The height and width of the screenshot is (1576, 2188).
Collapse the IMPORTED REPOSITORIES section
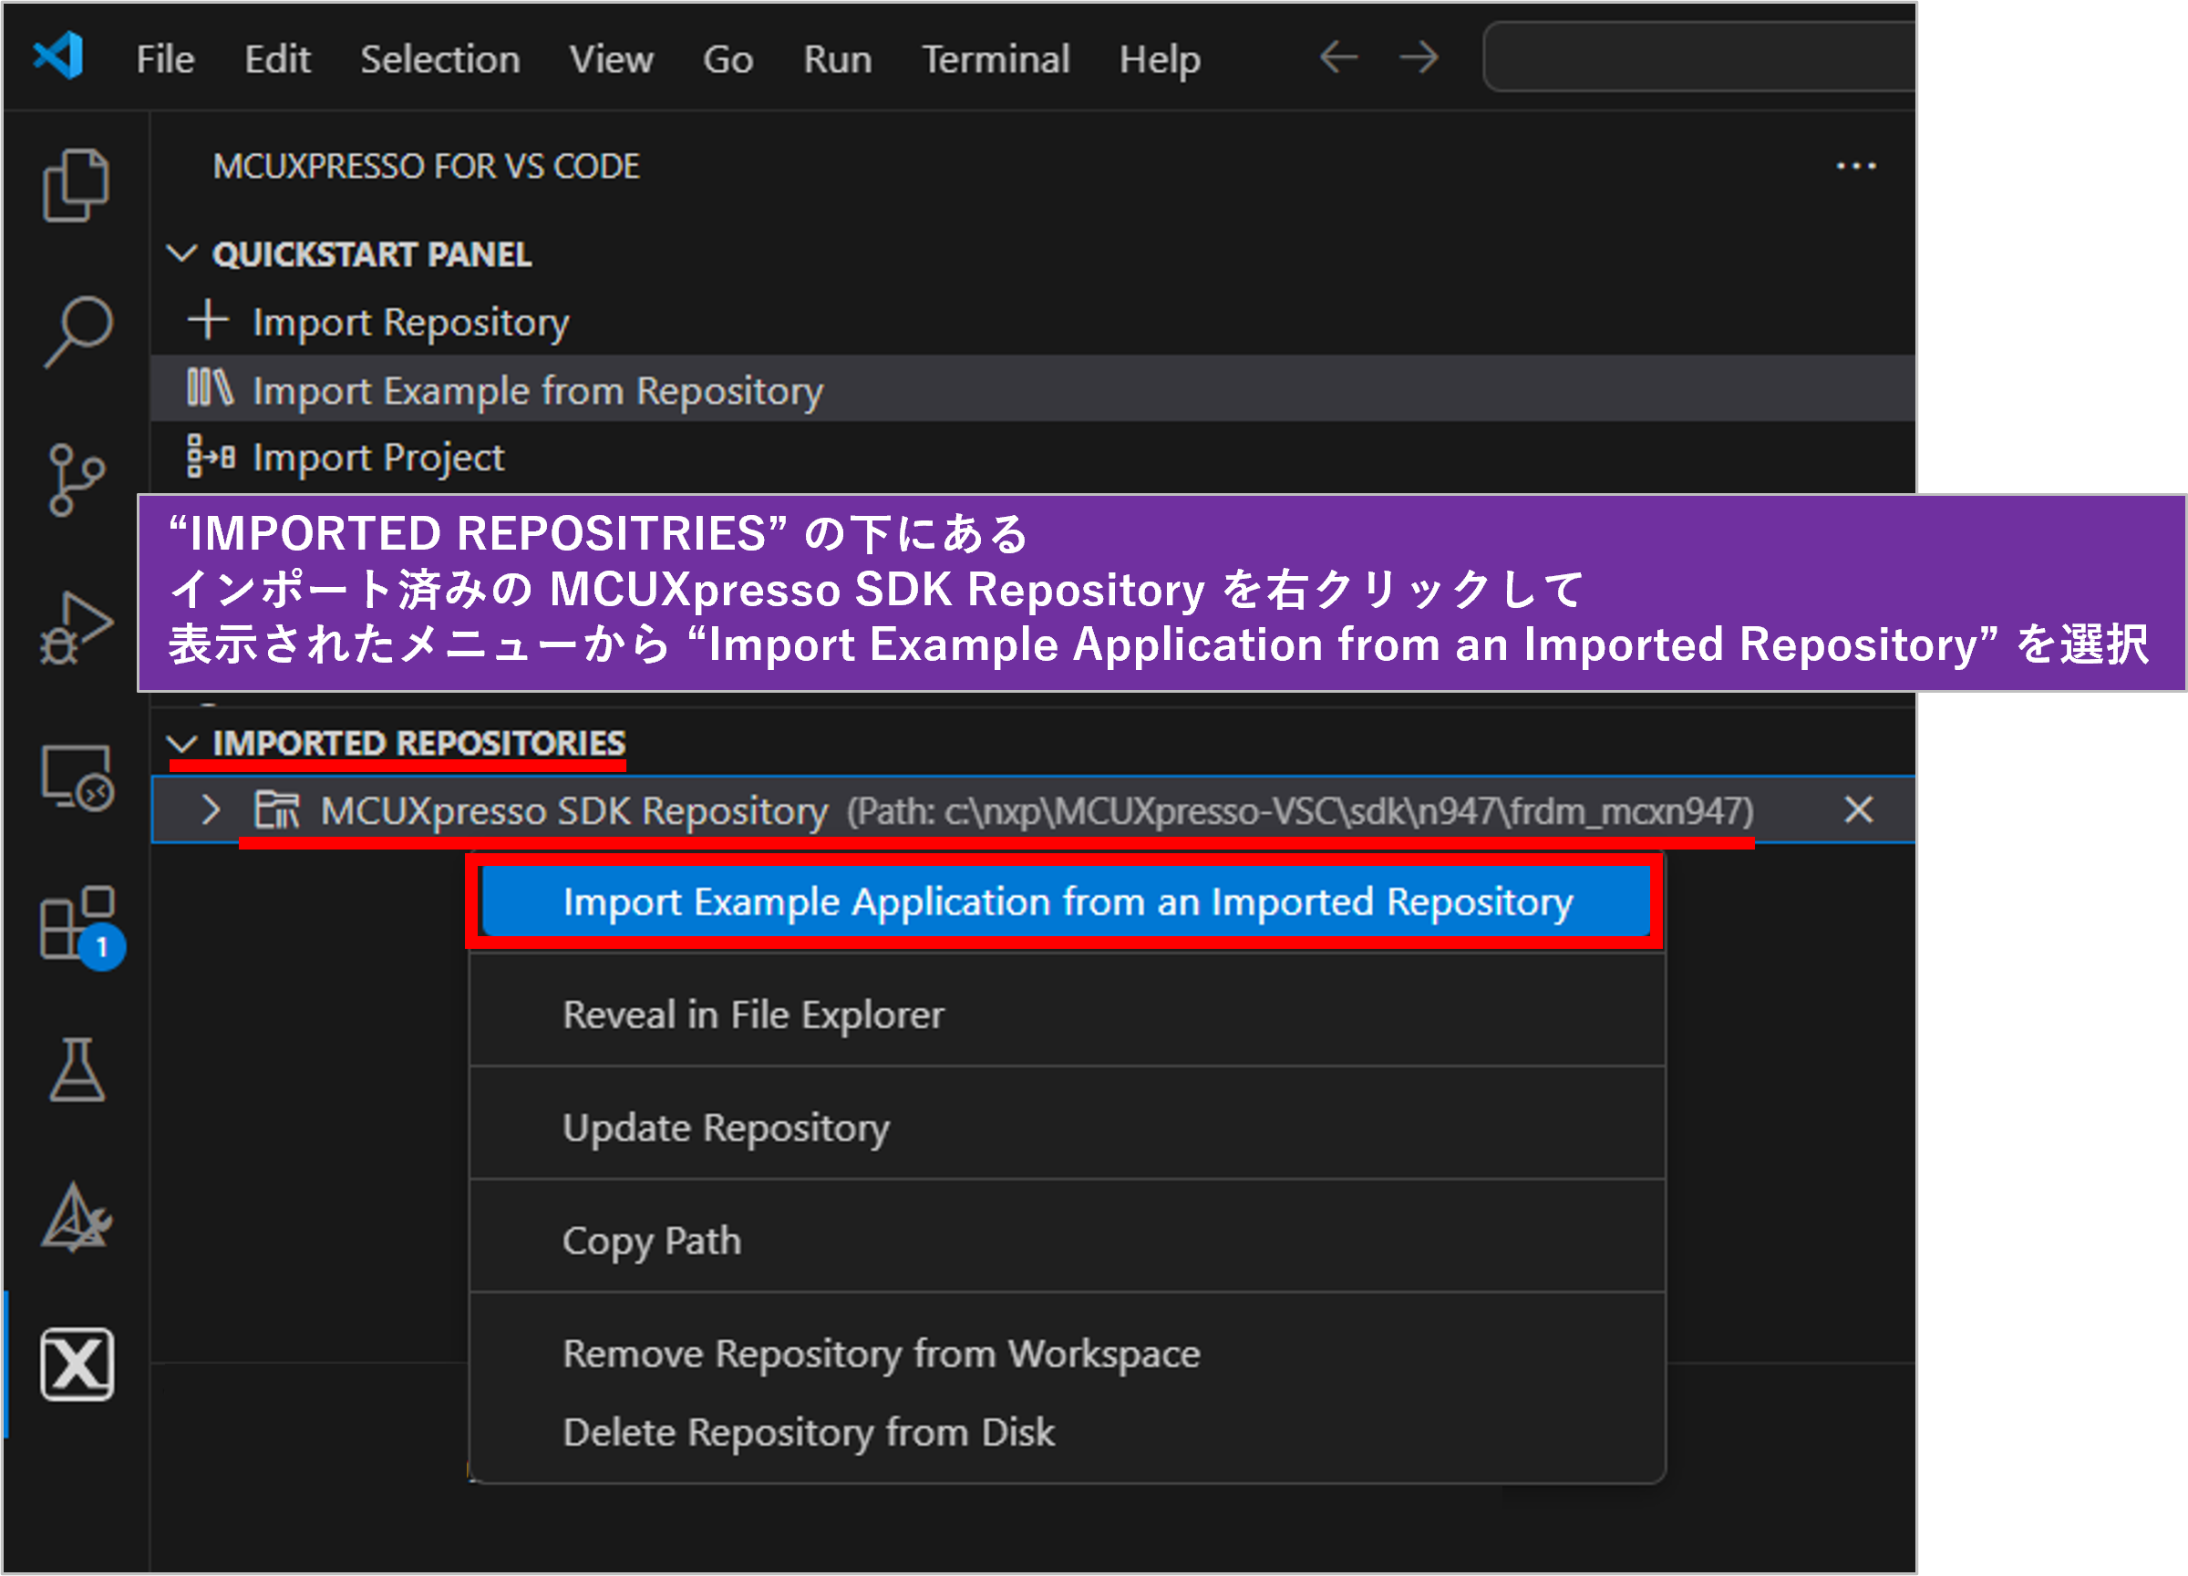(181, 744)
